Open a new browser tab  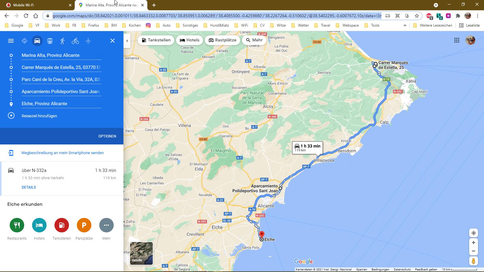click(x=154, y=5)
